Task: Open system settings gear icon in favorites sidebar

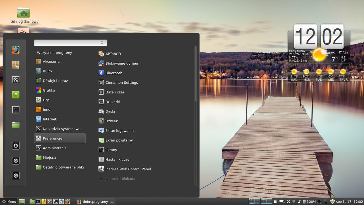Action: [x=16, y=80]
